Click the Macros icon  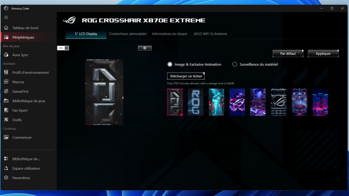(x=6, y=82)
